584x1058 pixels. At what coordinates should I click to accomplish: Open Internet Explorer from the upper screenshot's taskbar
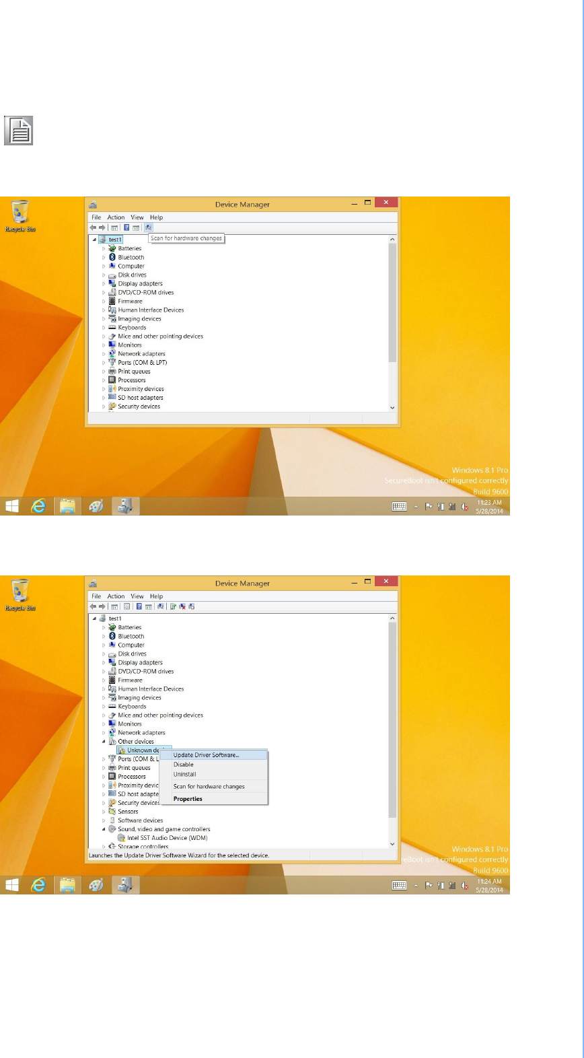coord(38,506)
